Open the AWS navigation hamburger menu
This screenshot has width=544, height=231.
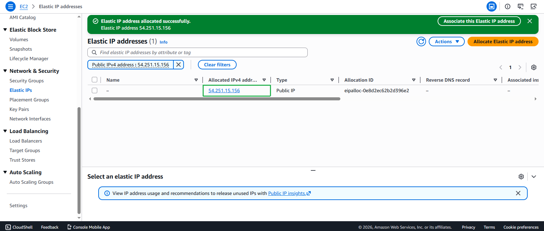[11, 6]
